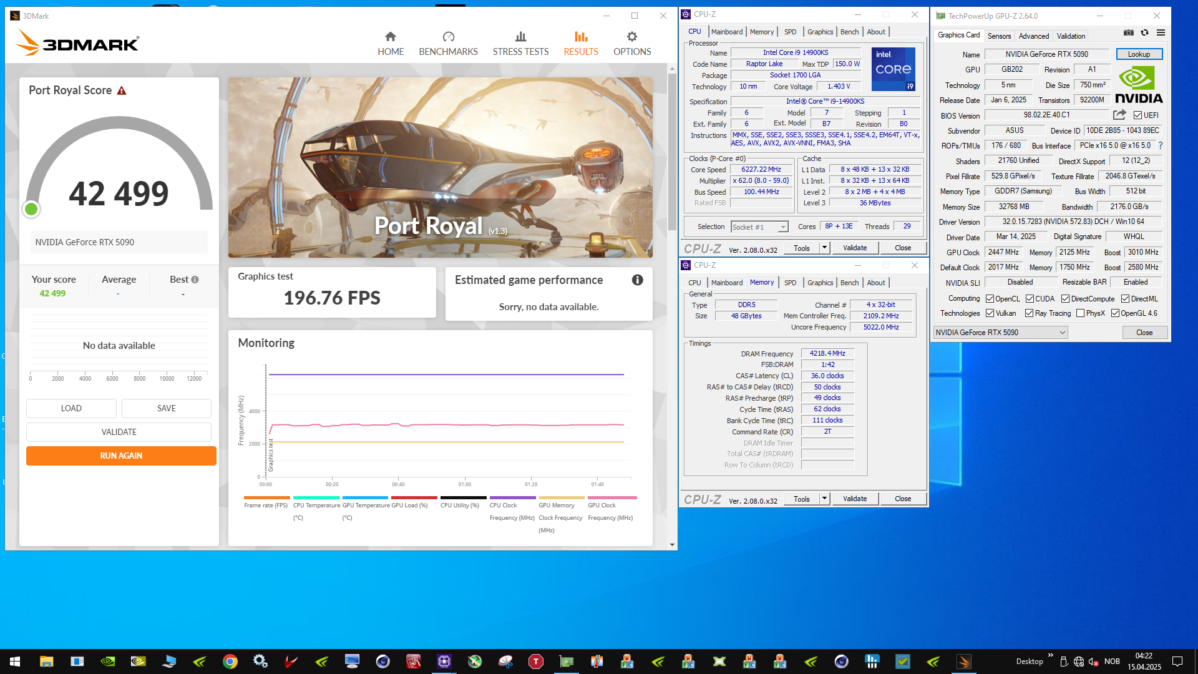Click the 3DMark logo

tap(77, 42)
